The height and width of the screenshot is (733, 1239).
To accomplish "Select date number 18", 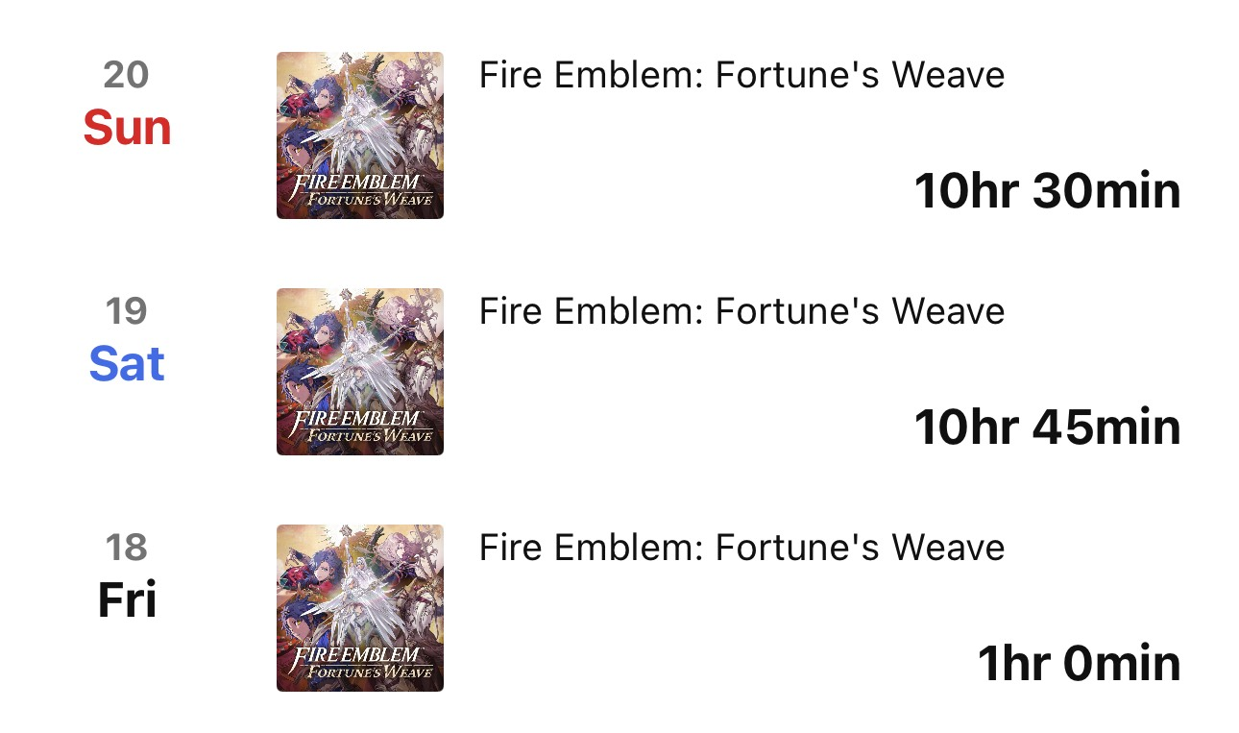I will point(127,547).
